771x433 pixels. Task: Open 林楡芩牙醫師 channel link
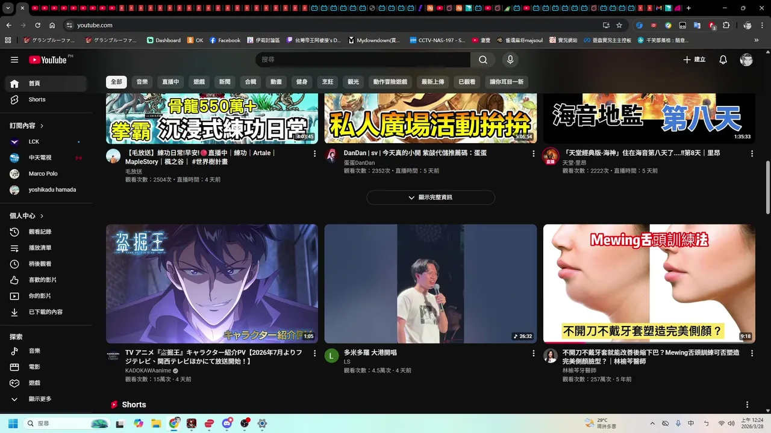[579, 370]
